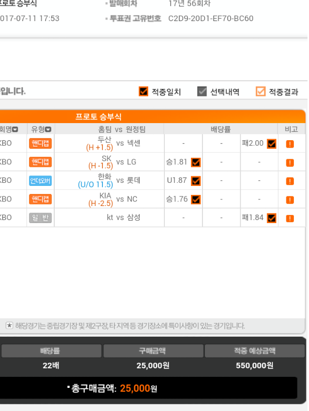Click the star icon beside the venue notice
The height and width of the screenshot is (411, 309).
coord(10,326)
